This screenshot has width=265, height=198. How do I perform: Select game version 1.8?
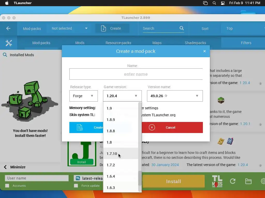coord(121,142)
